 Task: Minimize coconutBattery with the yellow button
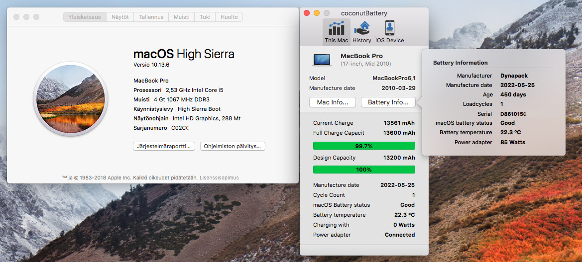pos(317,13)
